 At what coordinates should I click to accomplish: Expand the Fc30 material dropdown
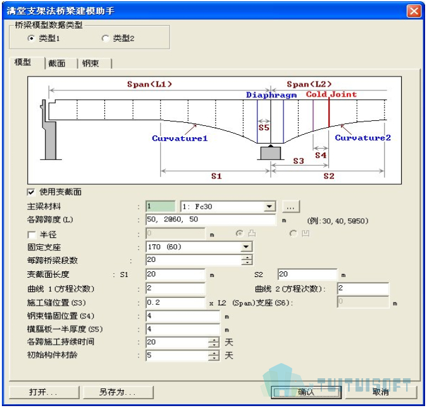[x=269, y=206]
